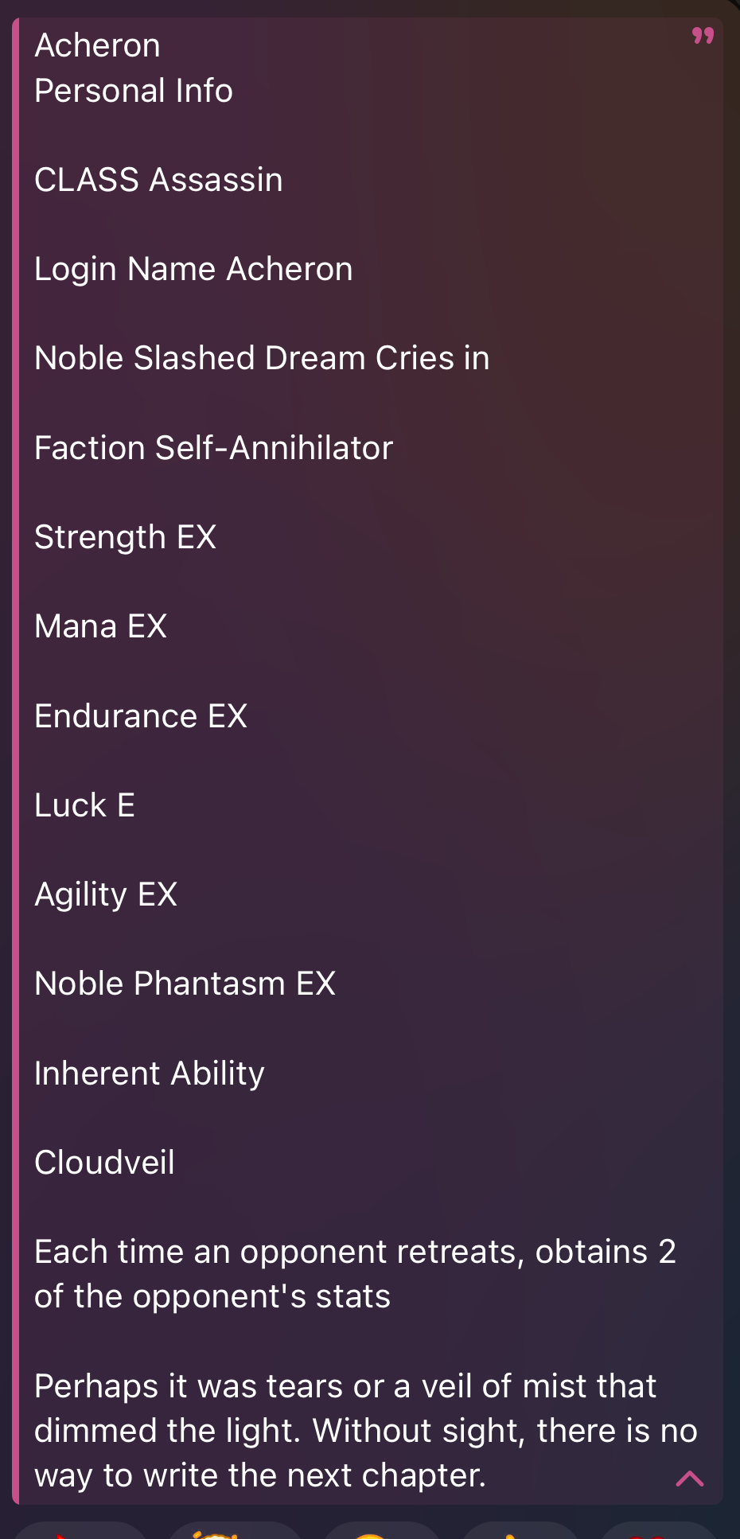This screenshot has height=1539, width=740.
Task: Click the "CLASS Assassin" line
Action: (158, 180)
